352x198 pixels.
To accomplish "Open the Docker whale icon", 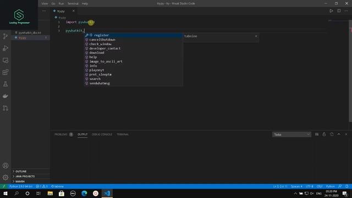I will (5, 96).
